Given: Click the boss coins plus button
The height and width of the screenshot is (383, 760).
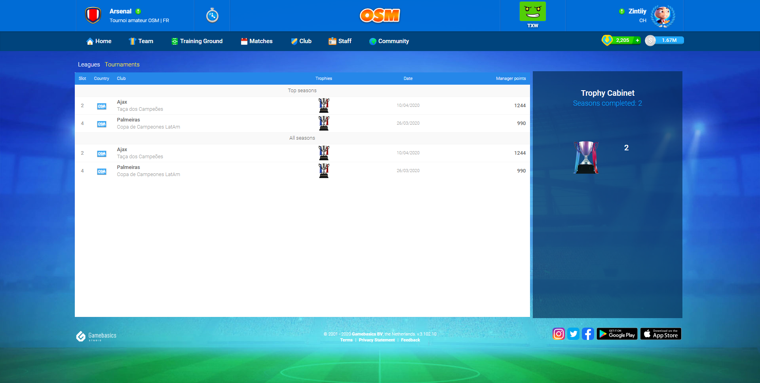Looking at the screenshot, I should tap(637, 40).
